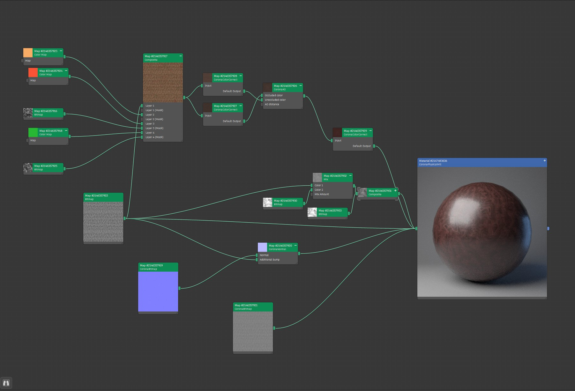Select the CoronaBitmap Map #2146357919 title bar
This screenshot has width=575, height=391.
[x=158, y=267]
